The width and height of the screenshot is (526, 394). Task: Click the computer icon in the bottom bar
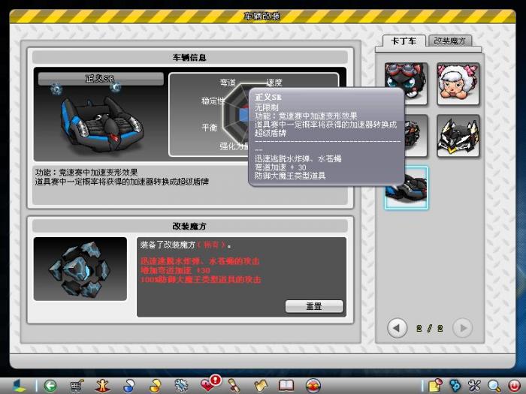[20, 386]
